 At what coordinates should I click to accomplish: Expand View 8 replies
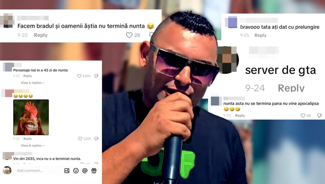pos(33,145)
